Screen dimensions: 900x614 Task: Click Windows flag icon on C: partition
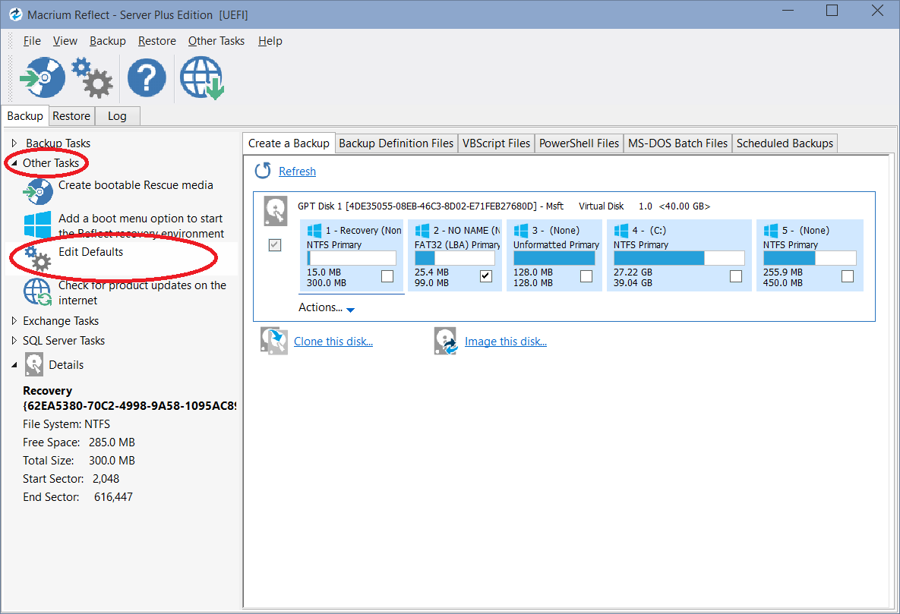(x=621, y=231)
